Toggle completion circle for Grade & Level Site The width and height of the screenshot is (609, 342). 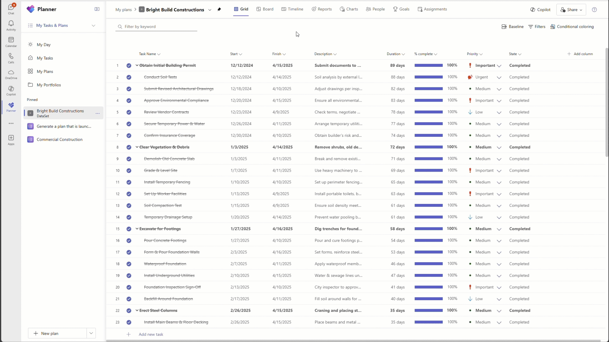[x=129, y=171]
